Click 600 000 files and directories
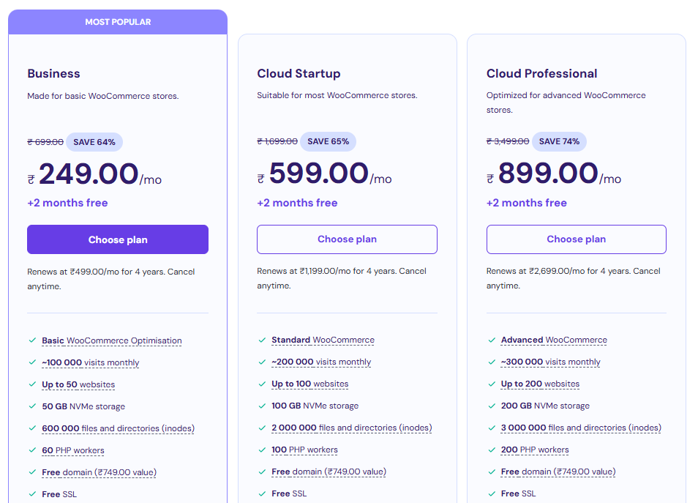 [118, 428]
